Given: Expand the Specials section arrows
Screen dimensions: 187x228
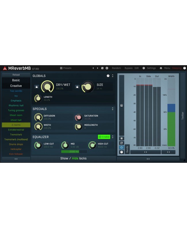Looking at the screenshot, I should pyautogui.click(x=112, y=109).
